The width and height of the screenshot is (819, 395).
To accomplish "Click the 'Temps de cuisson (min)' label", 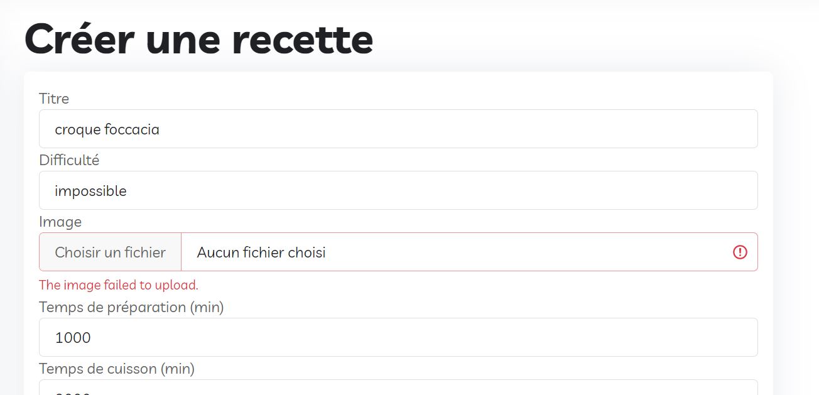I will [x=117, y=369].
